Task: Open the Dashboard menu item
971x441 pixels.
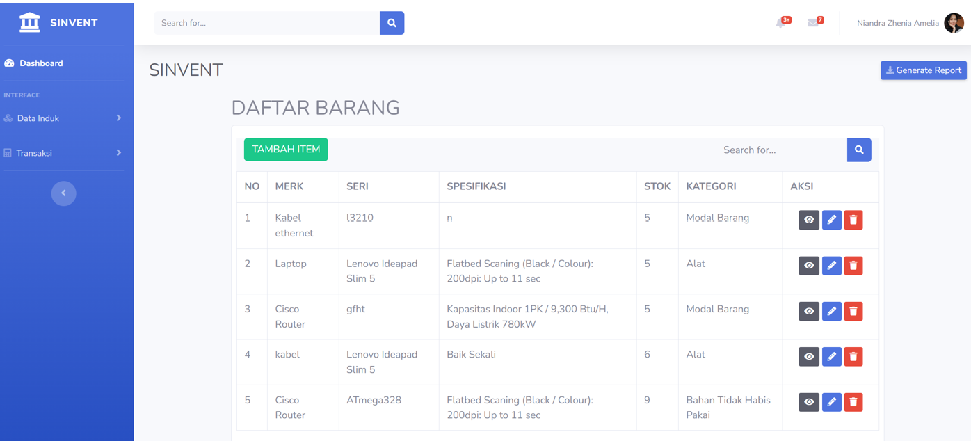Action: (41, 63)
